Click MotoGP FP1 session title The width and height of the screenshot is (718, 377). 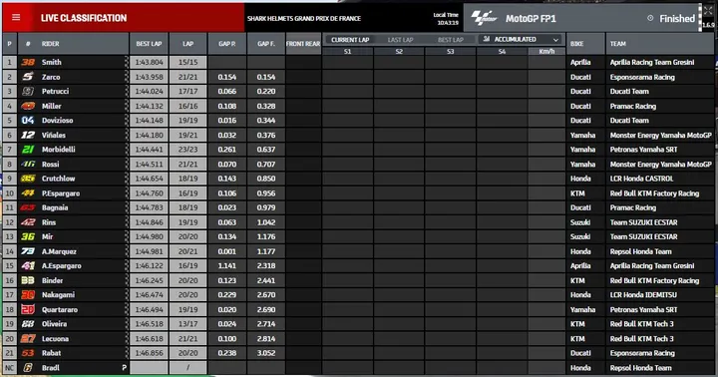pyautogui.click(x=531, y=18)
